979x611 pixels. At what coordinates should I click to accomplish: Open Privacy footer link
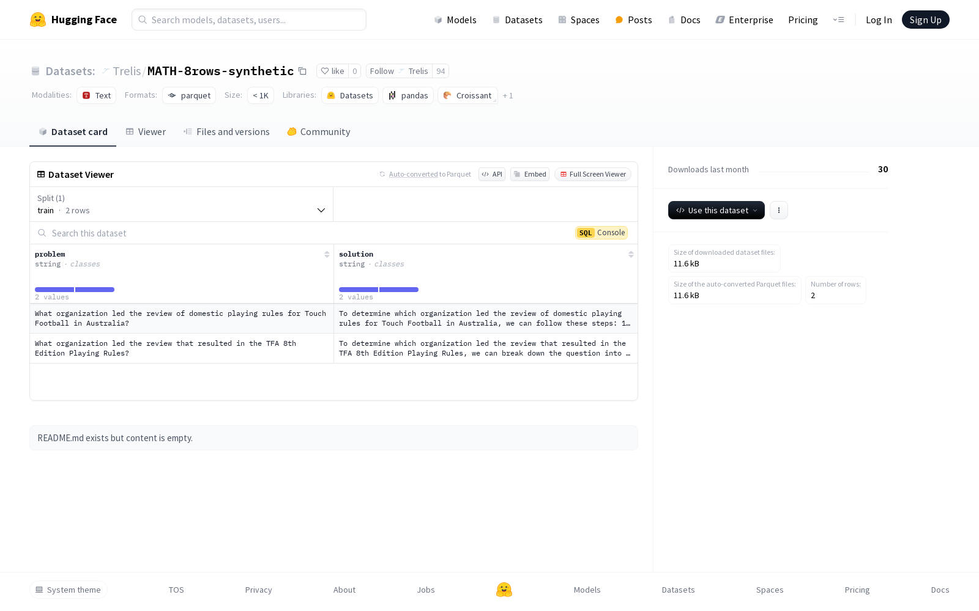coord(258,590)
